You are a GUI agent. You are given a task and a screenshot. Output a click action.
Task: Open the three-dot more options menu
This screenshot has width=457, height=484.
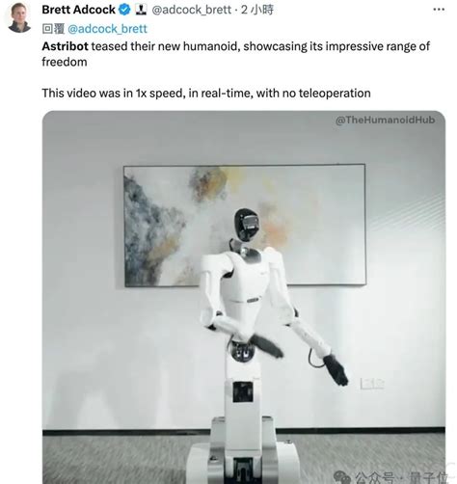439,10
